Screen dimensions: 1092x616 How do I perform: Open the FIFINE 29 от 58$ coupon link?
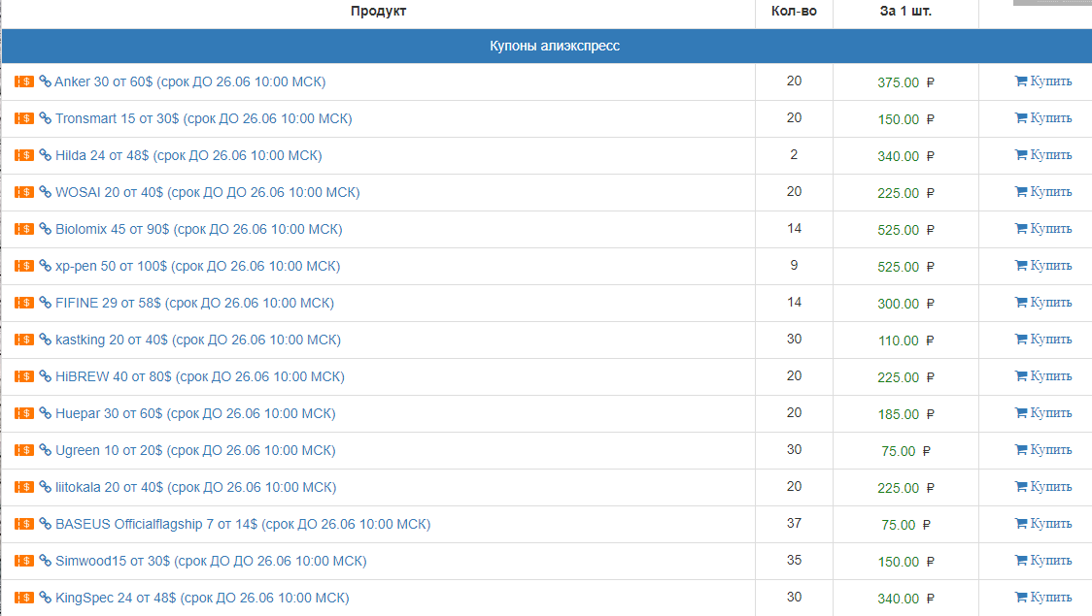pyautogui.click(x=195, y=303)
